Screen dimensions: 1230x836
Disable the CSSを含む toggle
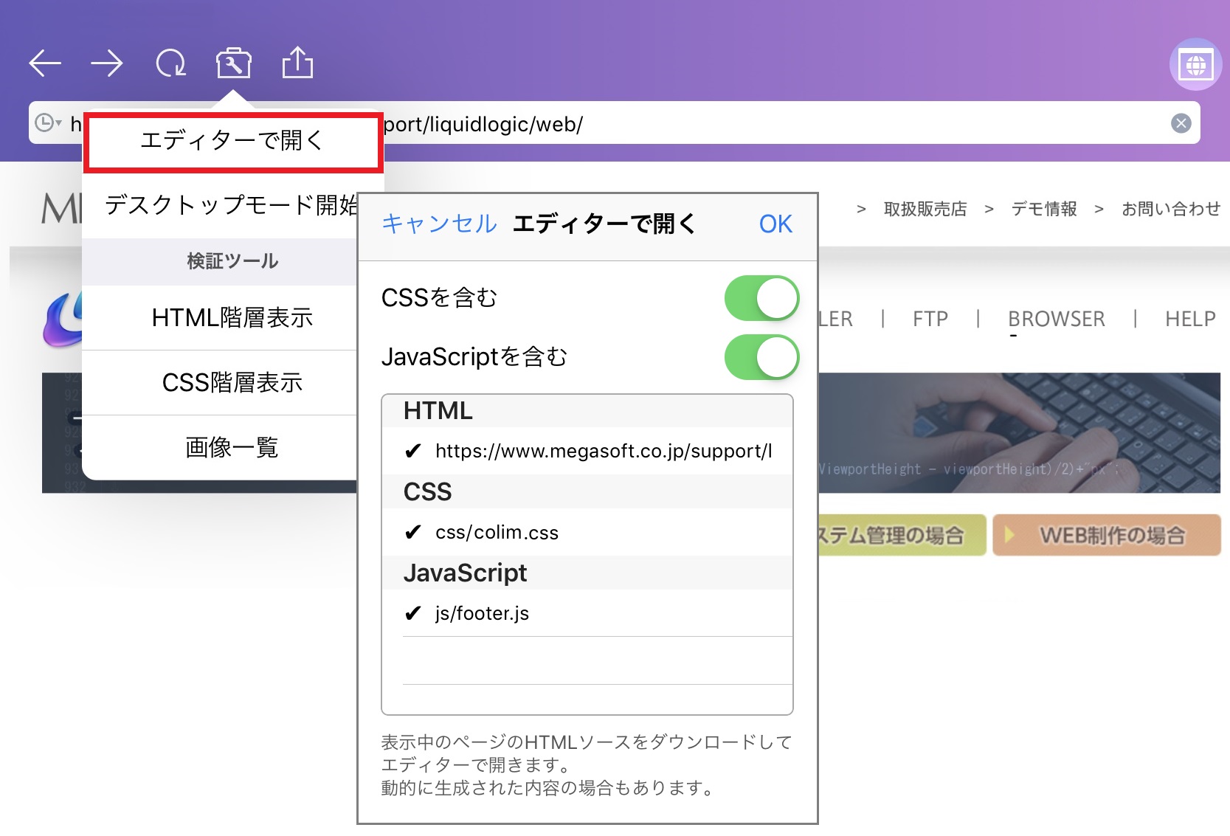[761, 297]
